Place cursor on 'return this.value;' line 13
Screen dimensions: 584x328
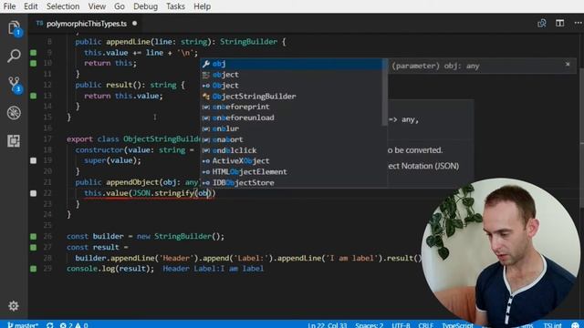tap(124, 96)
